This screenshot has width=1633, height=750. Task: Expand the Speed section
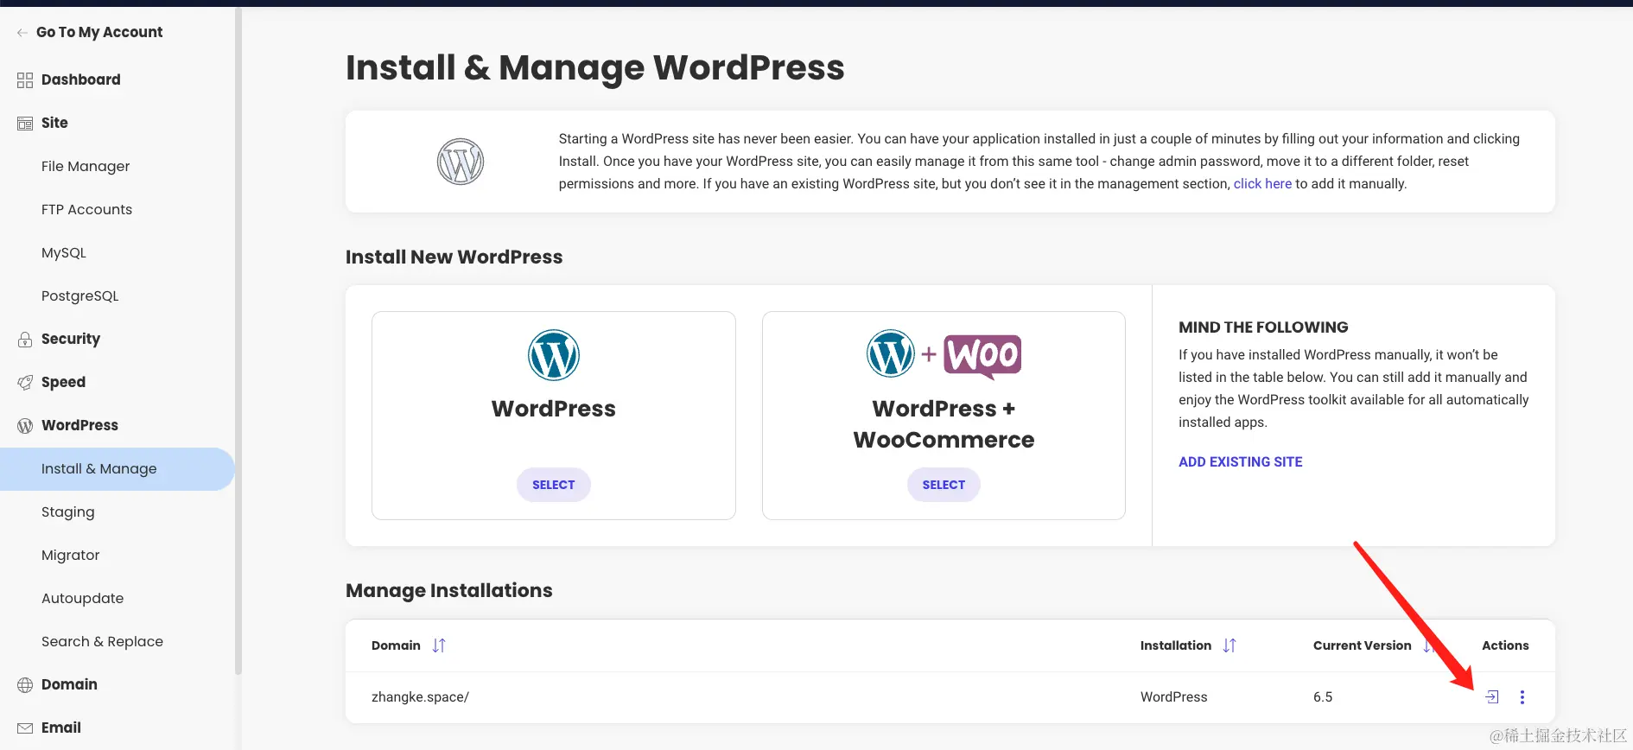[x=63, y=383]
